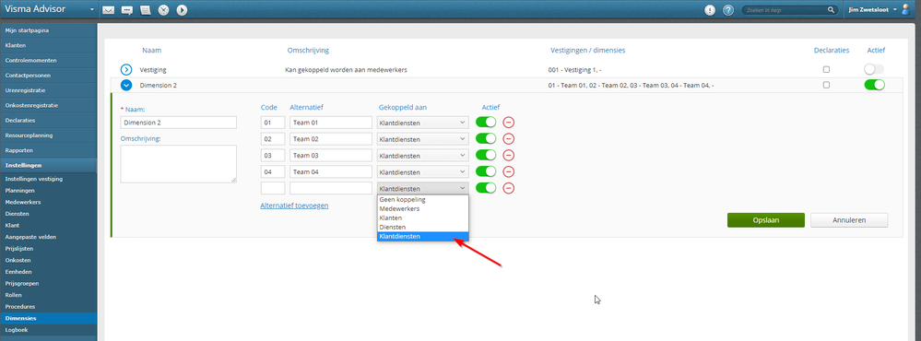
Task: Open the chat message icon in top bar
Action: (x=127, y=10)
